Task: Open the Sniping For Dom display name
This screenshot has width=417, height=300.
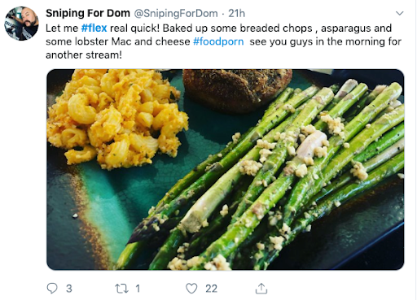Action: pos(88,13)
